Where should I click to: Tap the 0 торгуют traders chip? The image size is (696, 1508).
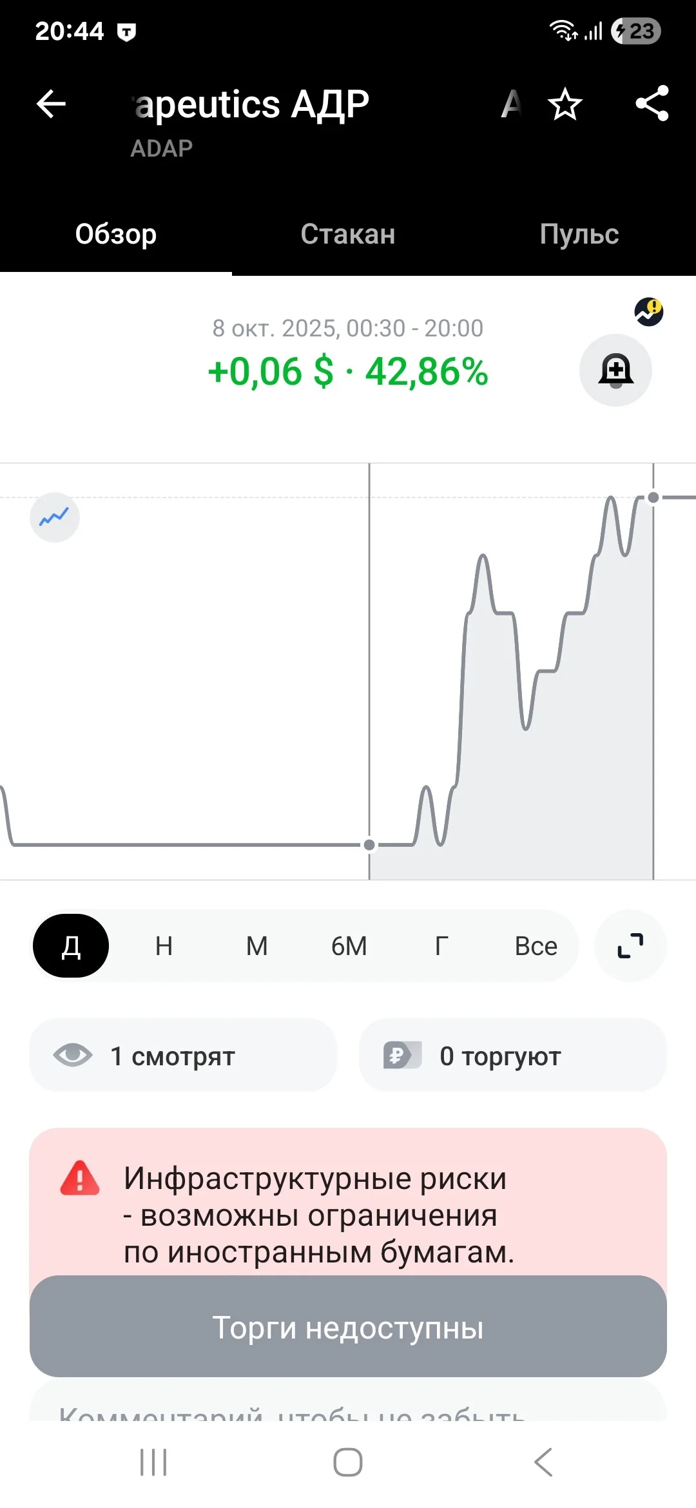[513, 1056]
